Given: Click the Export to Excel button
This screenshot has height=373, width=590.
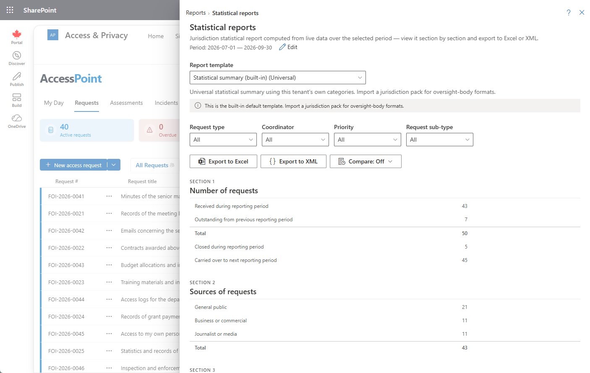Looking at the screenshot, I should [x=223, y=161].
